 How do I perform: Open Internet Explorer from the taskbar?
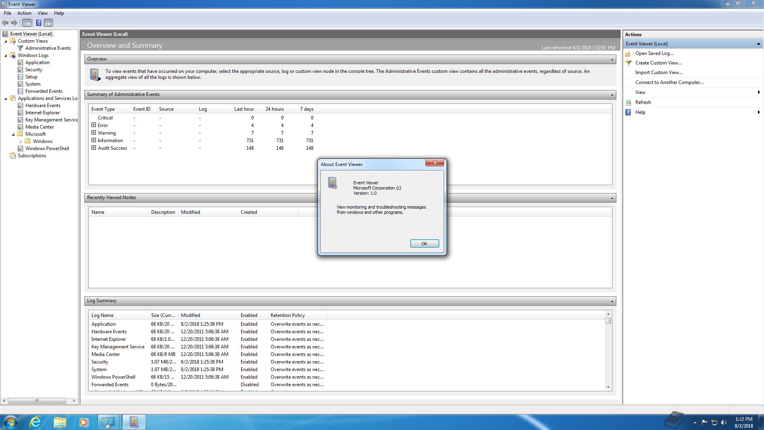tap(36, 422)
